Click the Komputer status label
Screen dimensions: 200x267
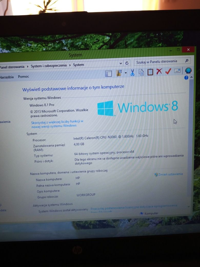coord(151,213)
